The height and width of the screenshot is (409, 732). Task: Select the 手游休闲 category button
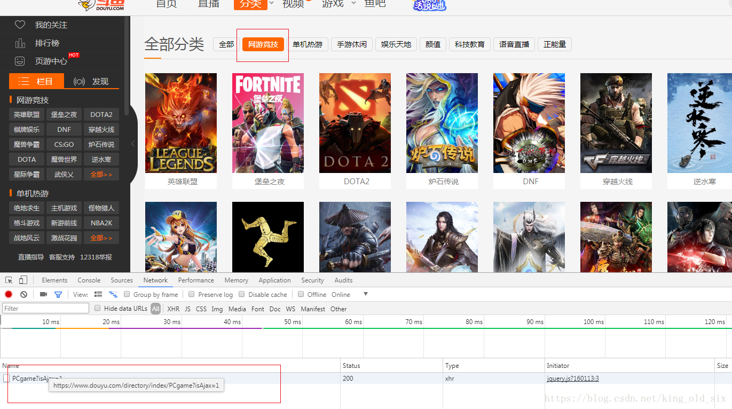[x=352, y=44]
